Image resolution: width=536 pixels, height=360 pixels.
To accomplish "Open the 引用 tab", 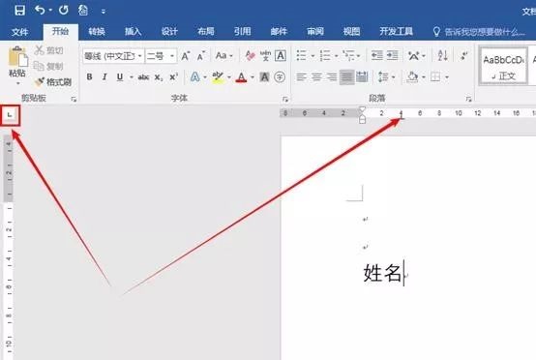I will (243, 32).
